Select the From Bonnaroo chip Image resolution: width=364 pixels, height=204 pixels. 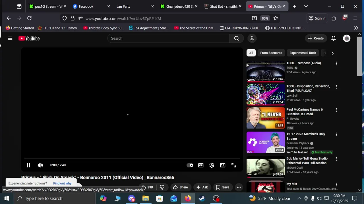pos(271,53)
